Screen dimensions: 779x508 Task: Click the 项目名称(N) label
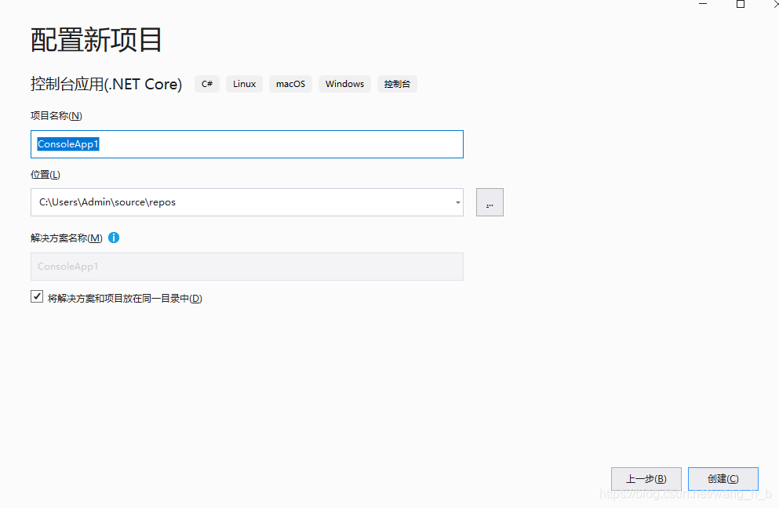click(56, 116)
